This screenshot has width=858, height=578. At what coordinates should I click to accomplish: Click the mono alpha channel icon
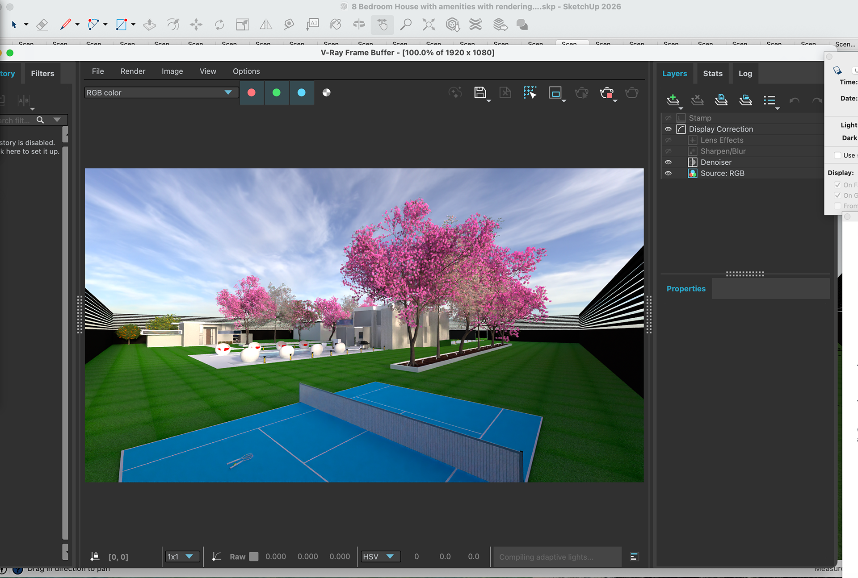click(327, 93)
